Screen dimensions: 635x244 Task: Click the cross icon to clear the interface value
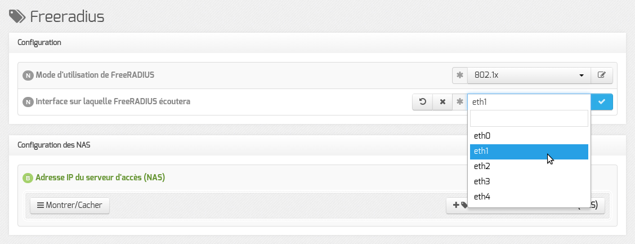[x=442, y=102]
